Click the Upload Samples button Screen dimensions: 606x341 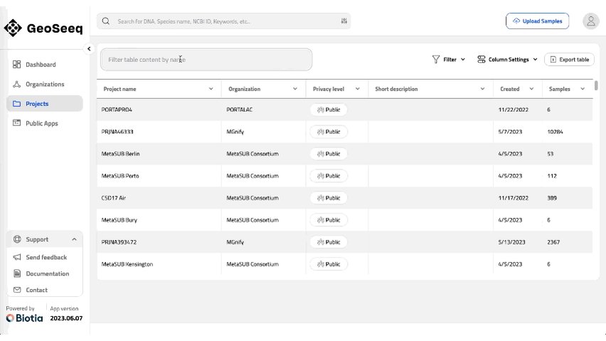[x=537, y=21]
